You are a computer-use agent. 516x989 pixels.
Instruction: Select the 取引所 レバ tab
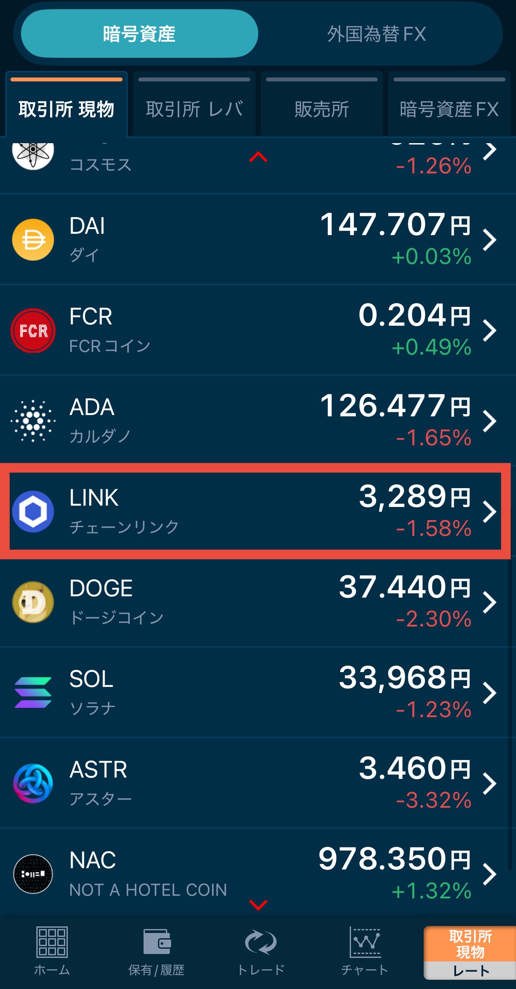[x=194, y=109]
